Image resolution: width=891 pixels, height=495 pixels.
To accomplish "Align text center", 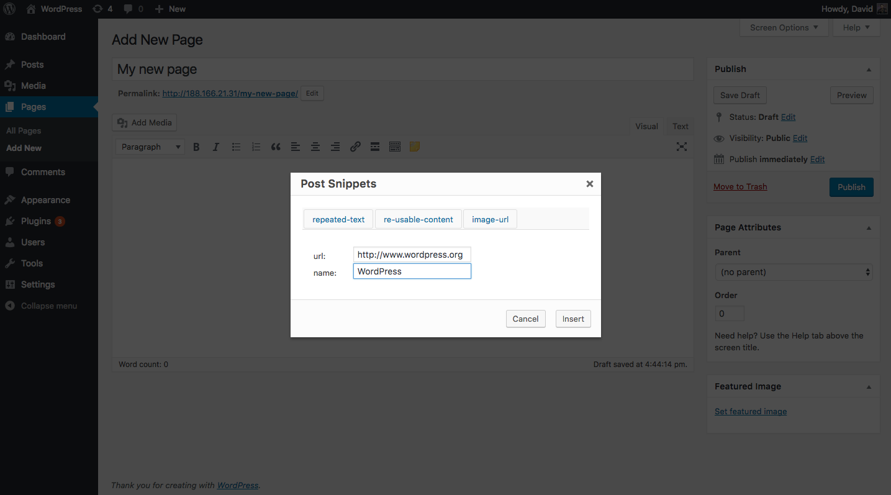I will click(315, 147).
